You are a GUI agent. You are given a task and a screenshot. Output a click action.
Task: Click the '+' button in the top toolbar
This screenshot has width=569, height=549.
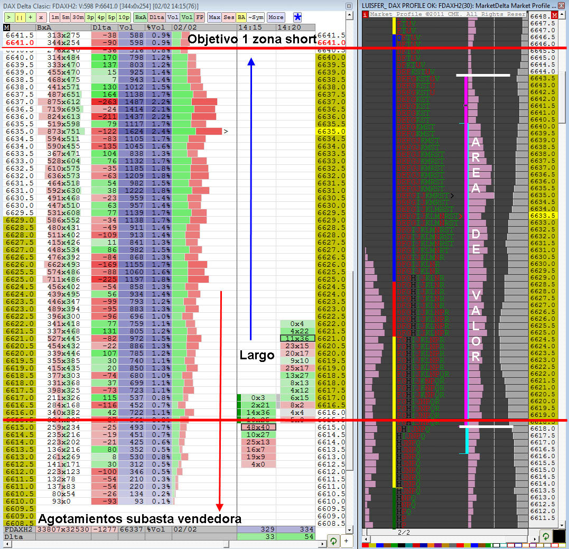coord(30,17)
